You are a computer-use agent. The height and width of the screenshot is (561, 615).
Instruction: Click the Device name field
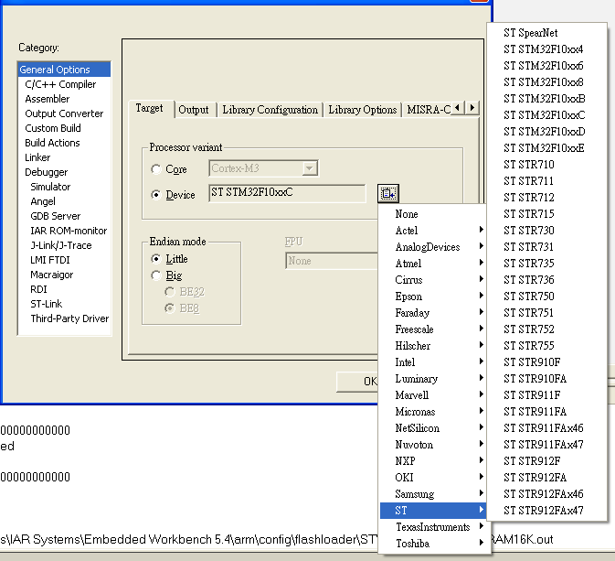tap(287, 193)
